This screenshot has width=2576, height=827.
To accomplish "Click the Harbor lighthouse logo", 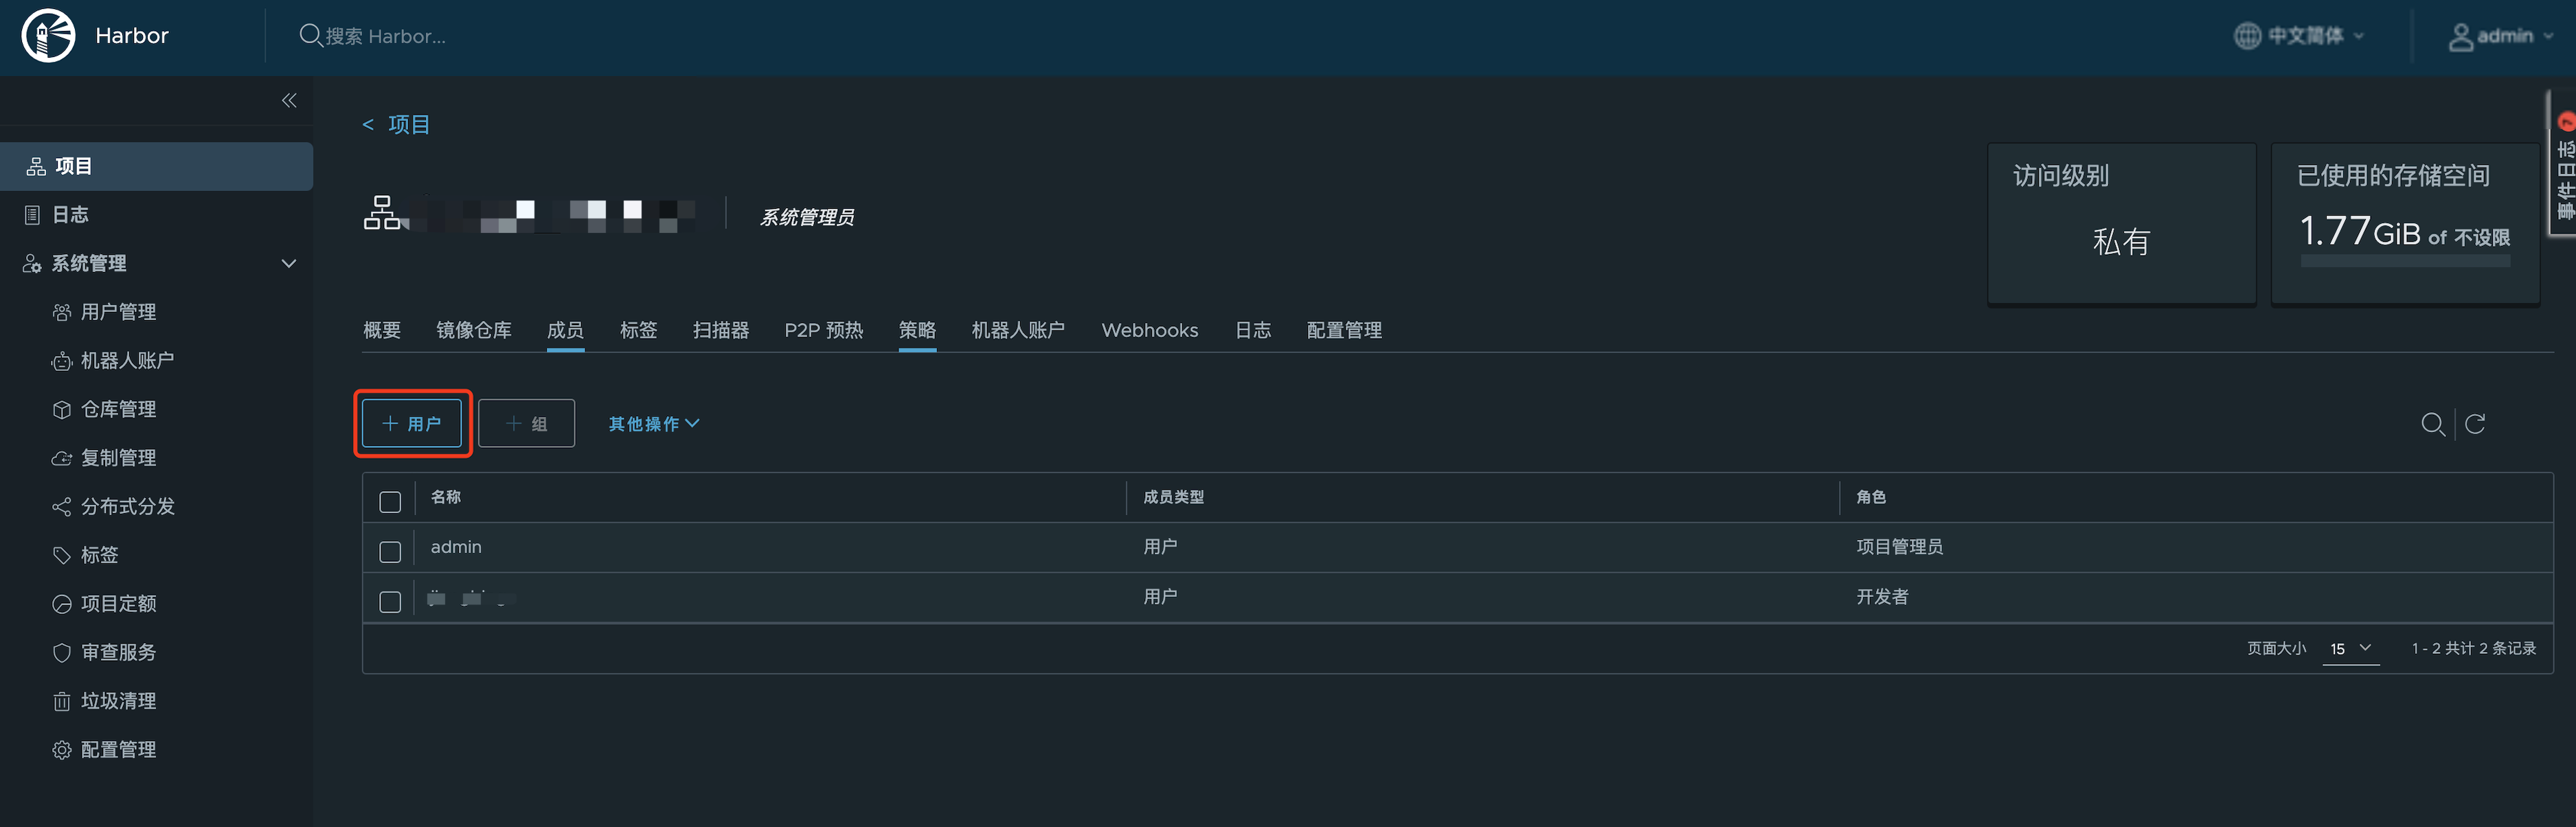I will (x=48, y=36).
